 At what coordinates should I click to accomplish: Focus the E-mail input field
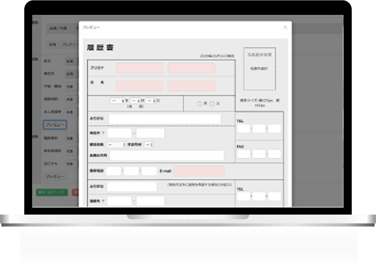point(199,171)
